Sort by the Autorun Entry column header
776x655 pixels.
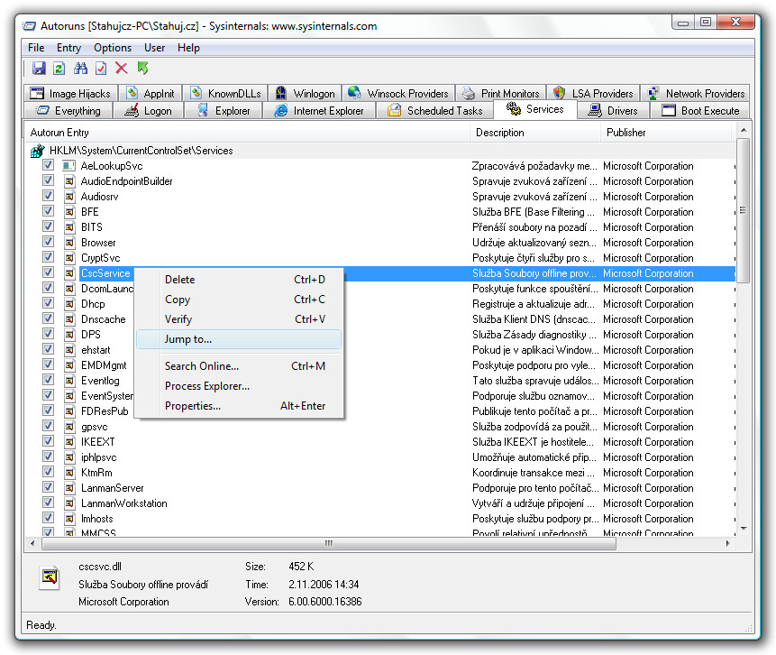tap(247, 133)
